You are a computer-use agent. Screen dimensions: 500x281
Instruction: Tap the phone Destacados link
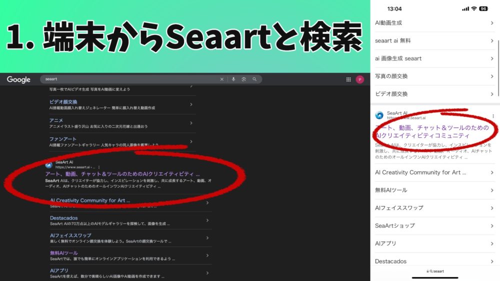pos(390,261)
